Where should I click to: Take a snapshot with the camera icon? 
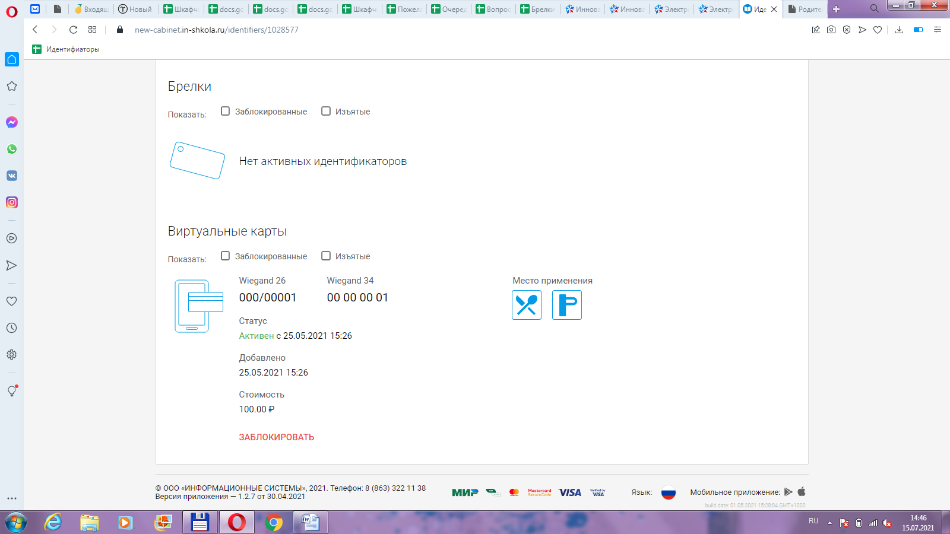831,30
